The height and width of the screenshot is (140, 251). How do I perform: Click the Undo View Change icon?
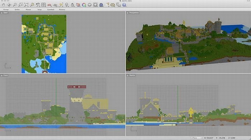coord(38,5)
